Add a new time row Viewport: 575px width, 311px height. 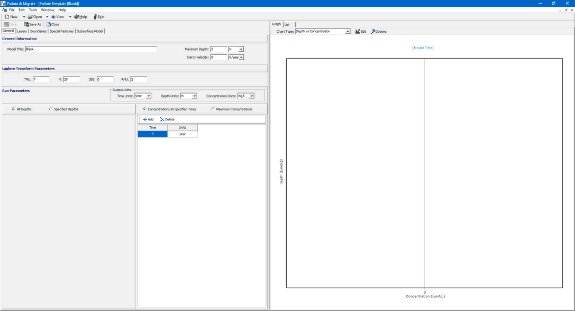coord(148,119)
